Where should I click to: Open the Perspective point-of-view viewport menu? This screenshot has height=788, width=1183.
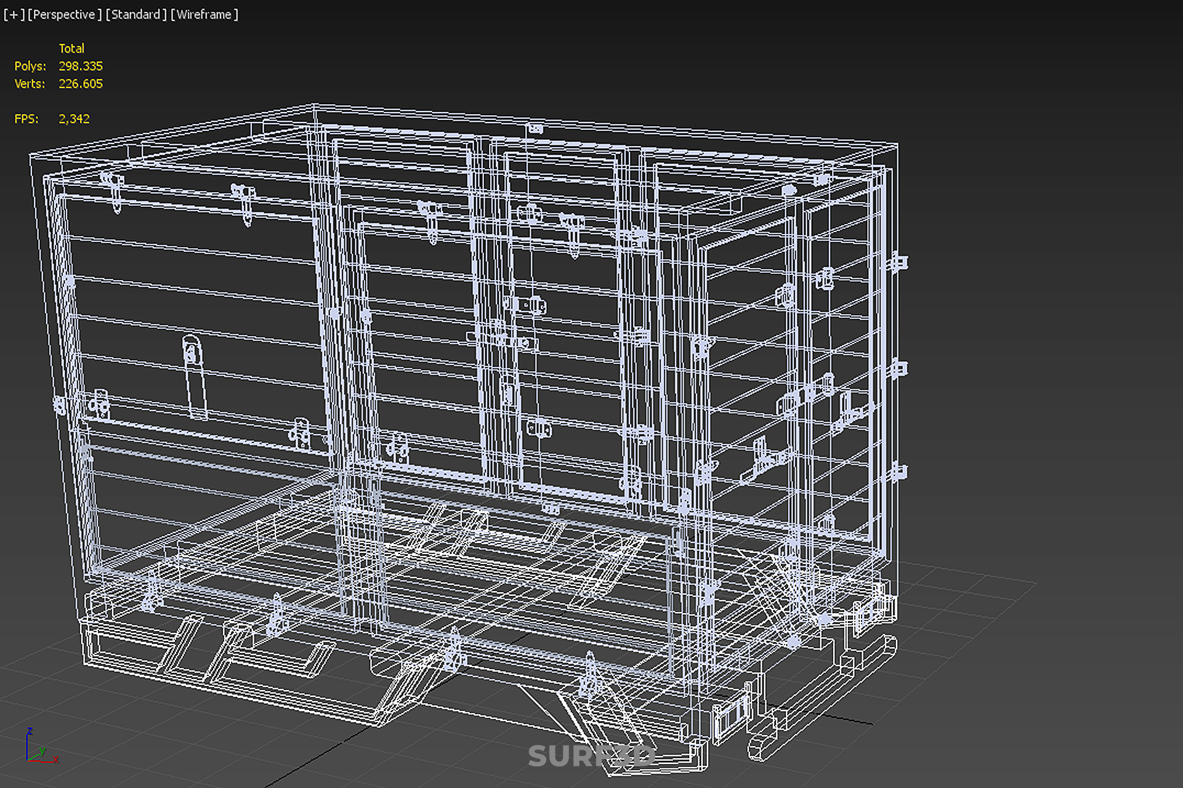pos(65,14)
